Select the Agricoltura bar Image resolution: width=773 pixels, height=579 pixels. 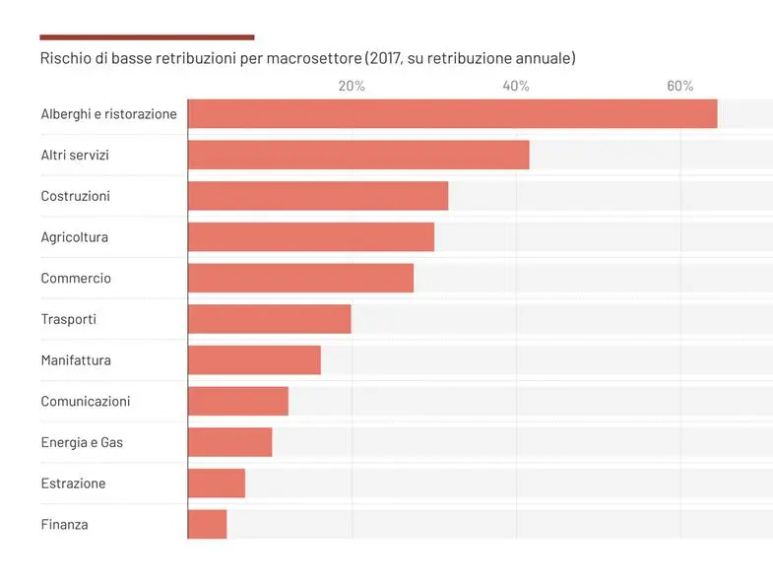[x=310, y=237]
